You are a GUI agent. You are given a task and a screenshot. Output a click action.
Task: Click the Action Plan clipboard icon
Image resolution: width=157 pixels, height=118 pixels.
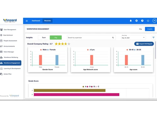click(1, 74)
